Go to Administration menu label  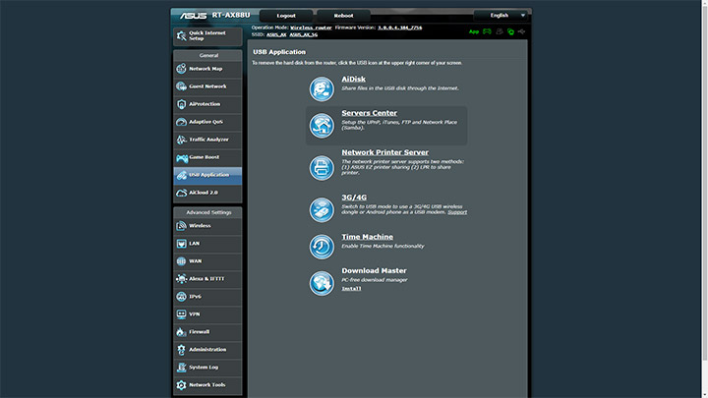tap(207, 349)
